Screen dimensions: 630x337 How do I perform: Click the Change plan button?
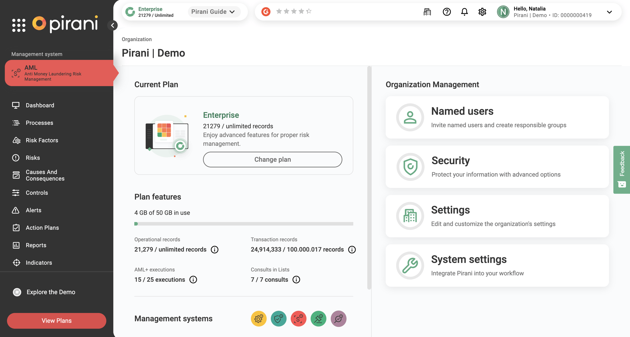pos(272,159)
